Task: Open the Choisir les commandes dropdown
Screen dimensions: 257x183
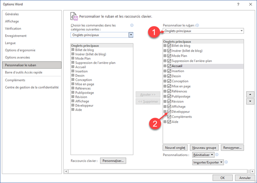Action: pyautogui.click(x=131, y=35)
